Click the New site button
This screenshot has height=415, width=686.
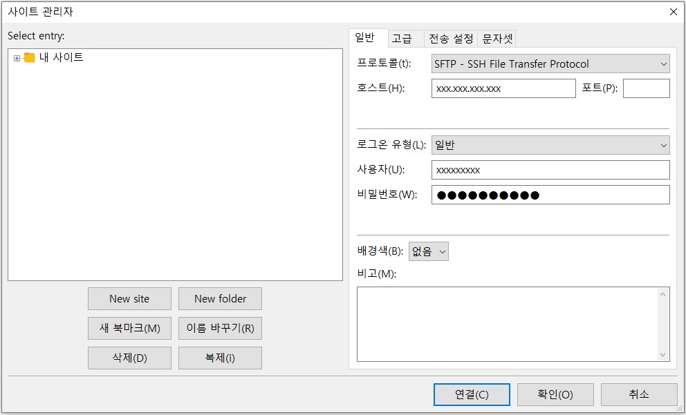click(x=129, y=298)
